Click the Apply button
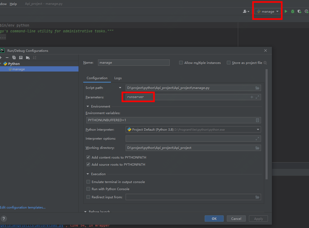Screen dimensions: 309x228 258,219
